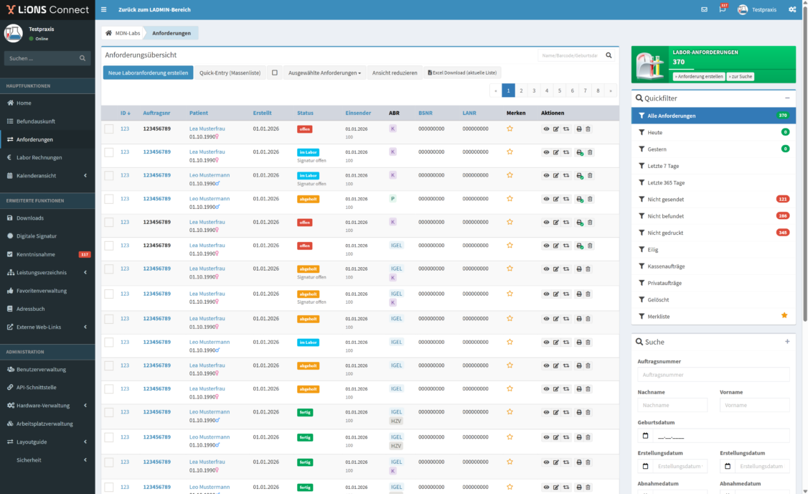The width and height of the screenshot is (808, 494).
Task: Click the edit icon in first request row
Action: point(556,129)
